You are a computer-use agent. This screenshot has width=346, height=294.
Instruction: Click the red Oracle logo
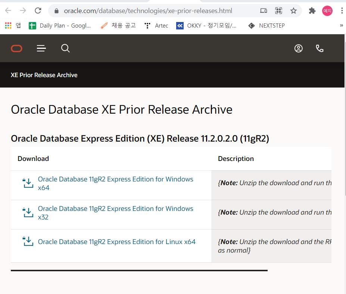tap(16, 48)
